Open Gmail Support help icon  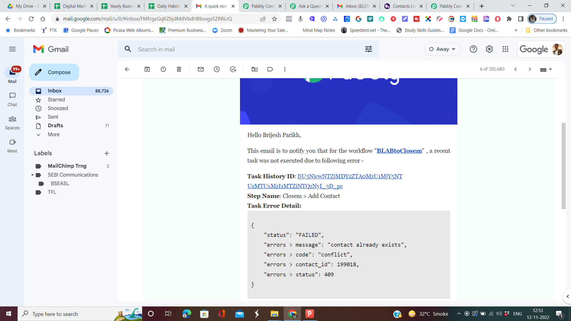pos(473,49)
